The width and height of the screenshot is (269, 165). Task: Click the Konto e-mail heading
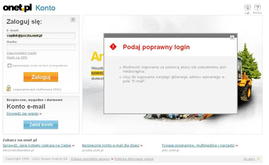[x=26, y=107]
